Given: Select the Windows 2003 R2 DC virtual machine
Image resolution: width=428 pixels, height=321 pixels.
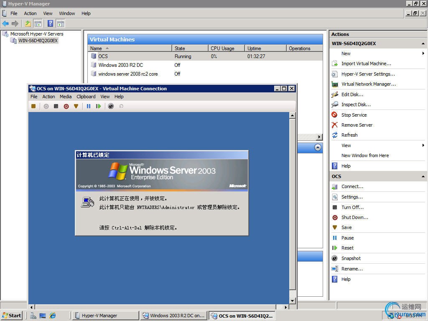Looking at the screenshot, I should tap(120, 65).
